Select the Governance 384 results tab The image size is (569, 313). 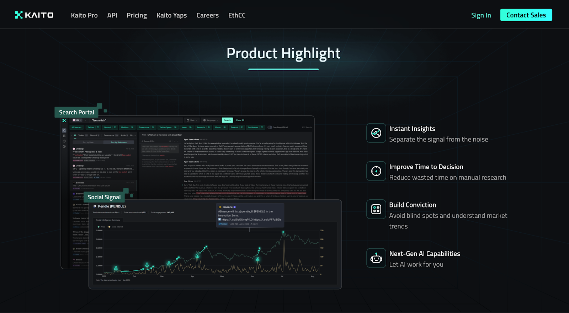click(x=111, y=135)
